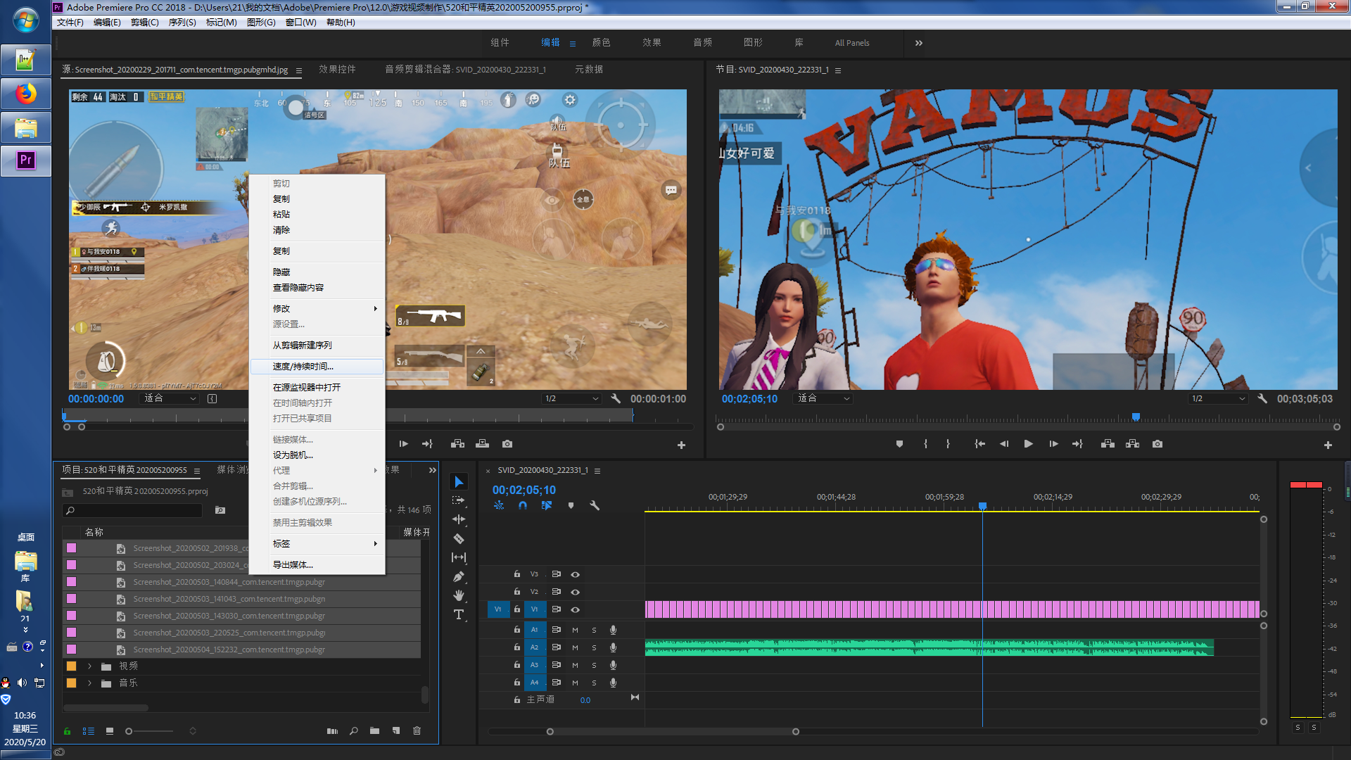Choose 速度/持续时间 from context menu

tap(317, 367)
